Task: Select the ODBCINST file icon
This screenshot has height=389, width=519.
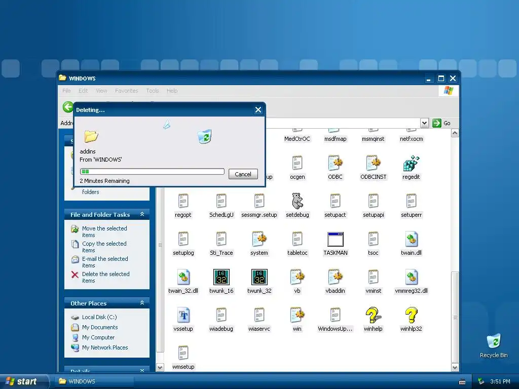Action: pyautogui.click(x=373, y=164)
